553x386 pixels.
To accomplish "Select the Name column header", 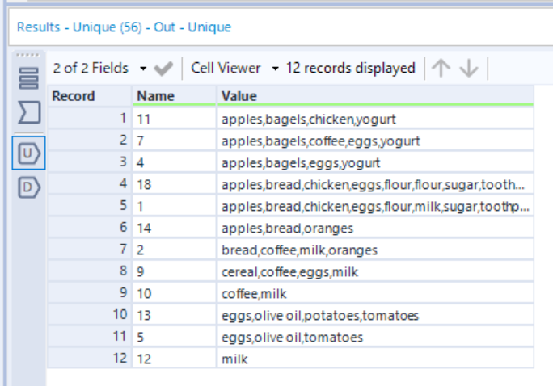I will [x=174, y=96].
